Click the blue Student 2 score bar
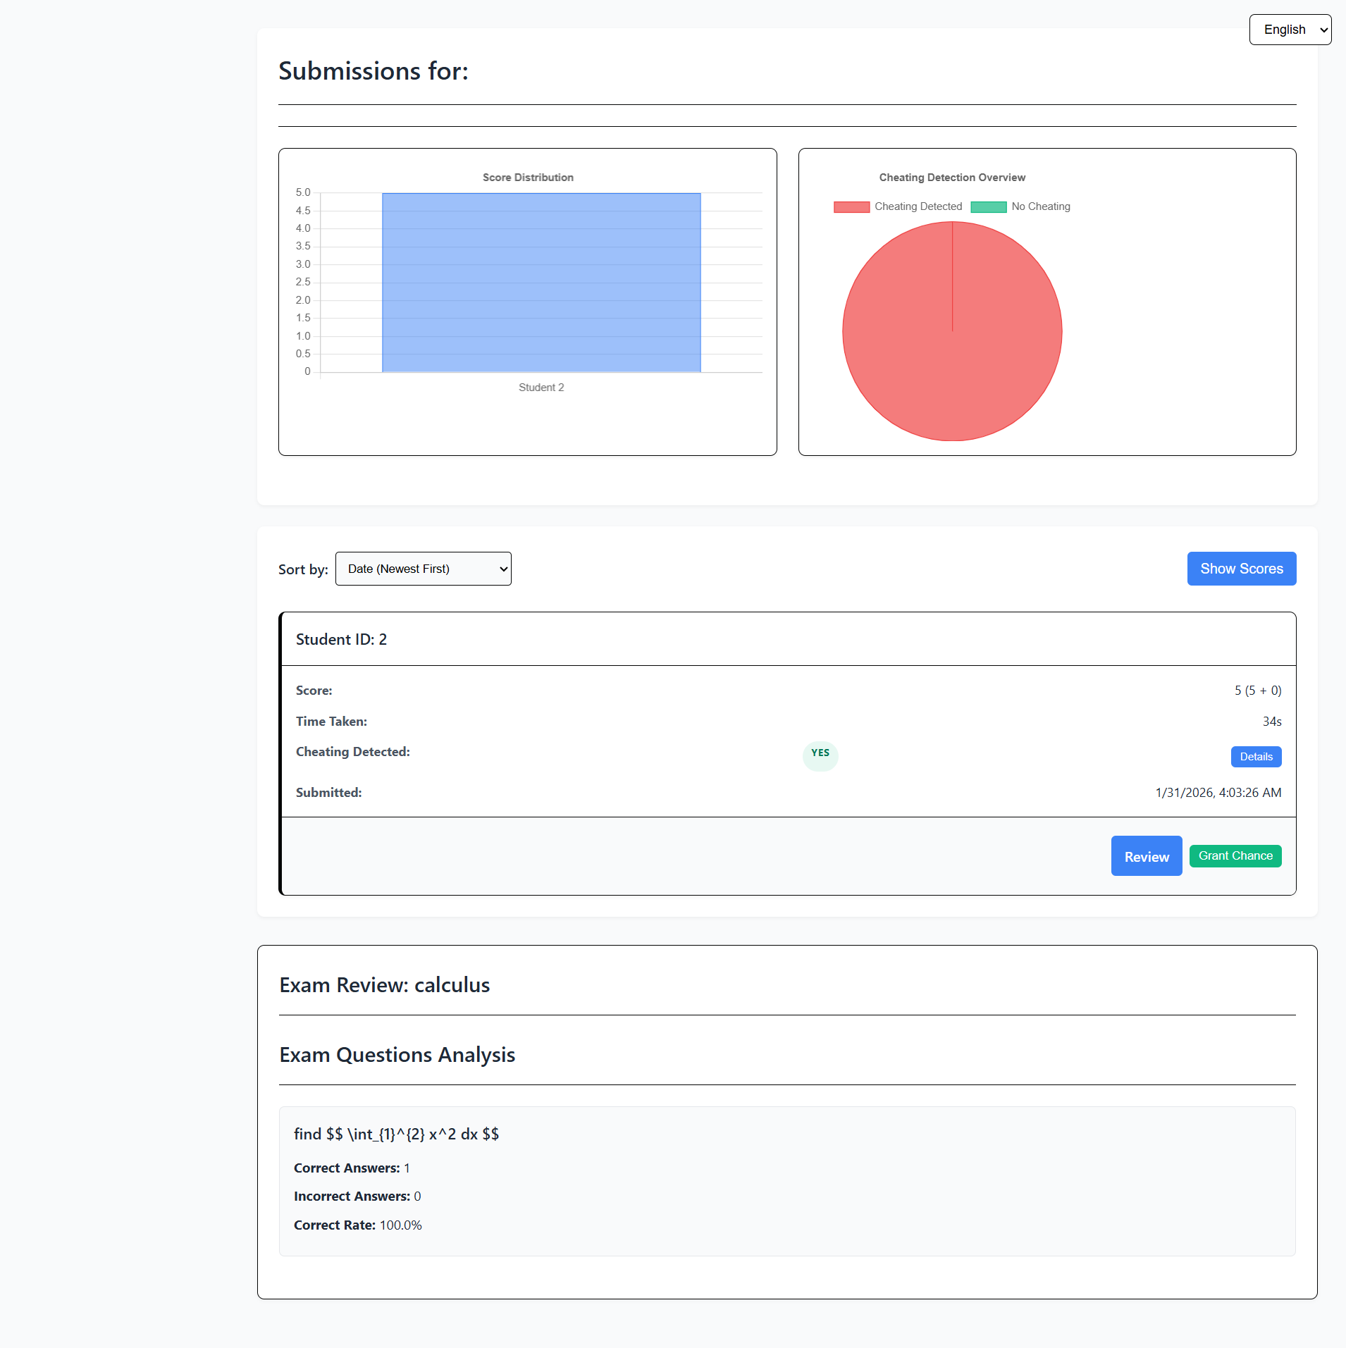Viewport: 1346px width, 1348px height. point(541,282)
